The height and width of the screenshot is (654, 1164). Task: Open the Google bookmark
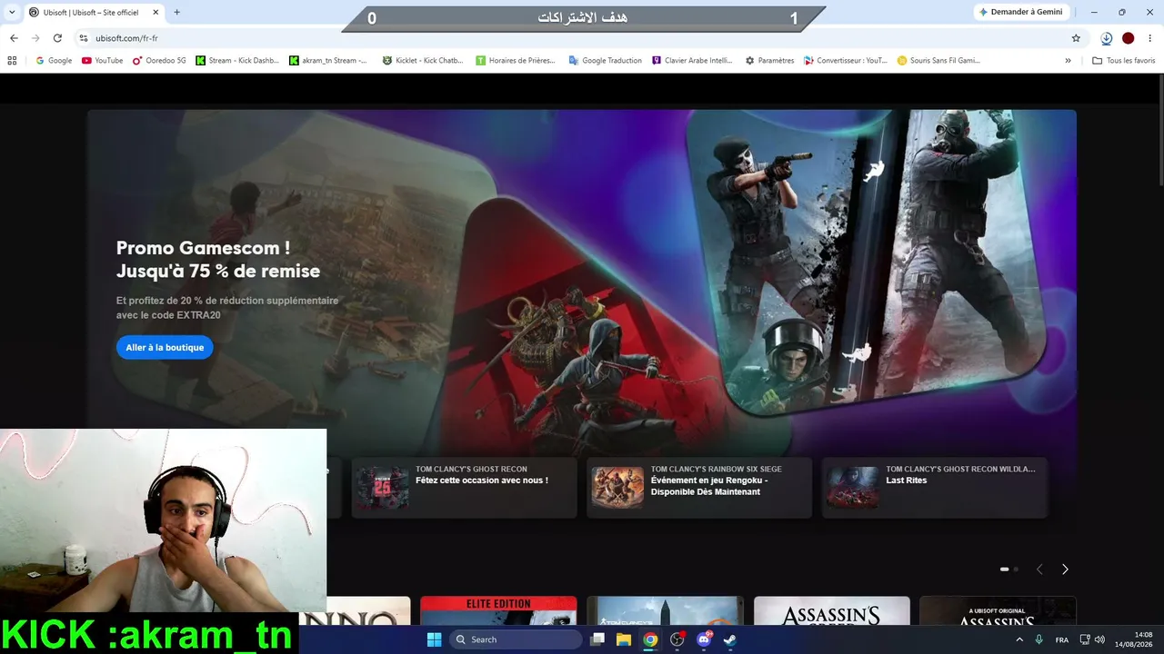pos(54,61)
